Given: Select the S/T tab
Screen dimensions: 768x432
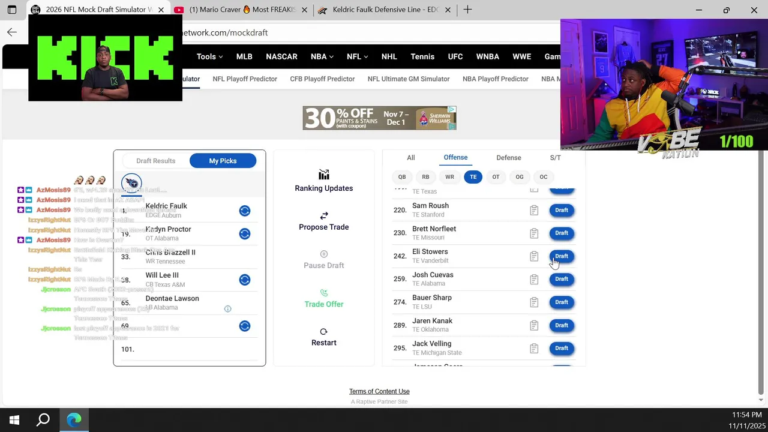Looking at the screenshot, I should coord(556,158).
